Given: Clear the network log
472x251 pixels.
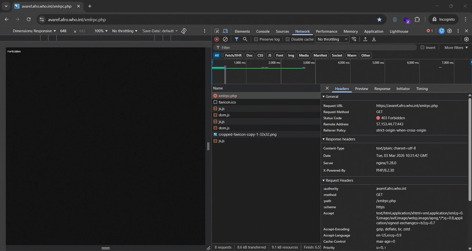Looking at the screenshot, I should (x=225, y=39).
